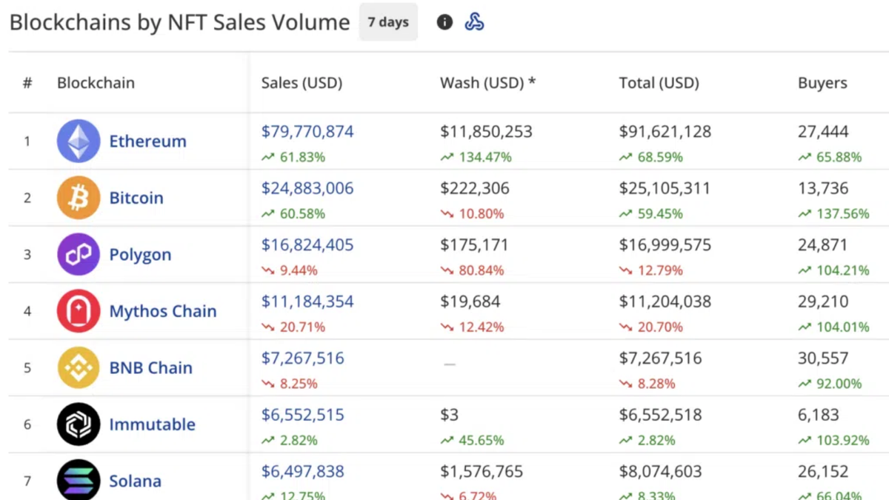This screenshot has height=500, width=889.
Task: Sort by the Buyers column header
Action: tap(822, 83)
